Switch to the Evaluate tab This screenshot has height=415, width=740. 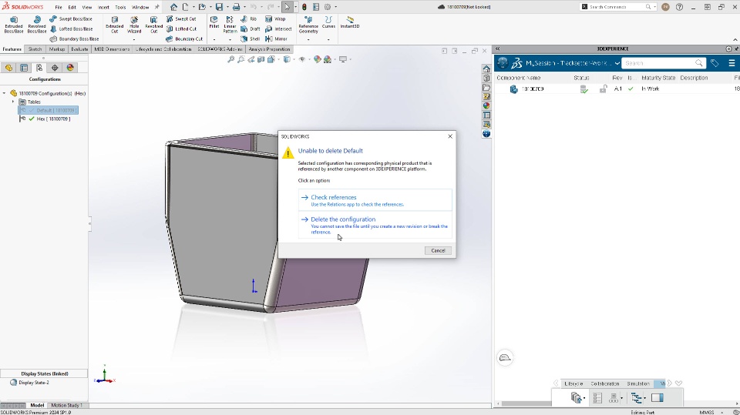coord(79,49)
